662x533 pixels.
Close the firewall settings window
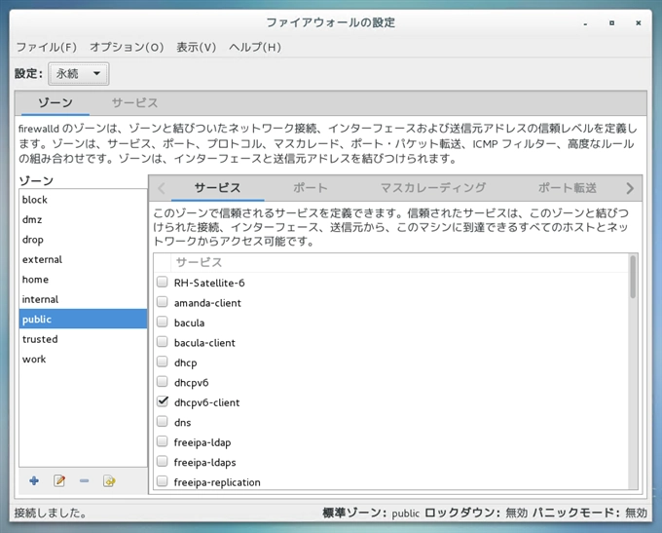(x=639, y=23)
